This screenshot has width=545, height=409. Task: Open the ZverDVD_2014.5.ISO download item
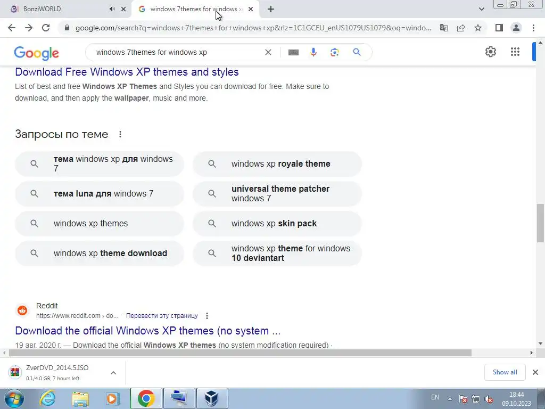57,372
